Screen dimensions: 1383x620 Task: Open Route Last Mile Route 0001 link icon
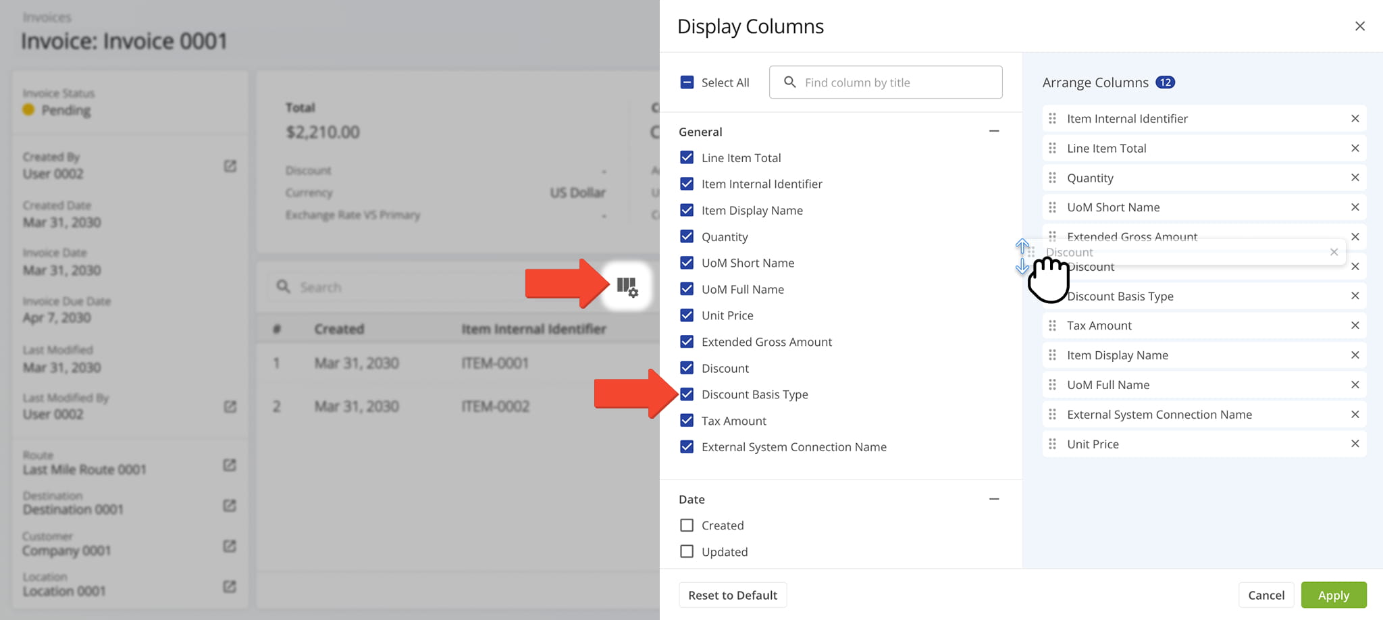pos(230,465)
